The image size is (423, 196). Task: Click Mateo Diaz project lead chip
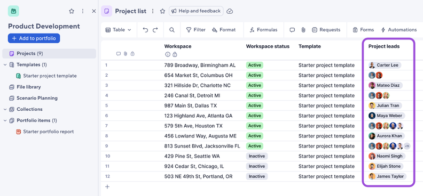coord(385,86)
